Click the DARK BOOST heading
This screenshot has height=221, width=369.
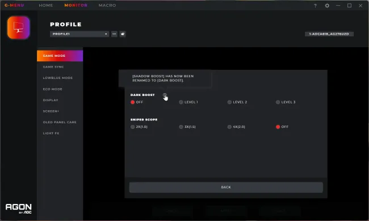click(x=142, y=95)
